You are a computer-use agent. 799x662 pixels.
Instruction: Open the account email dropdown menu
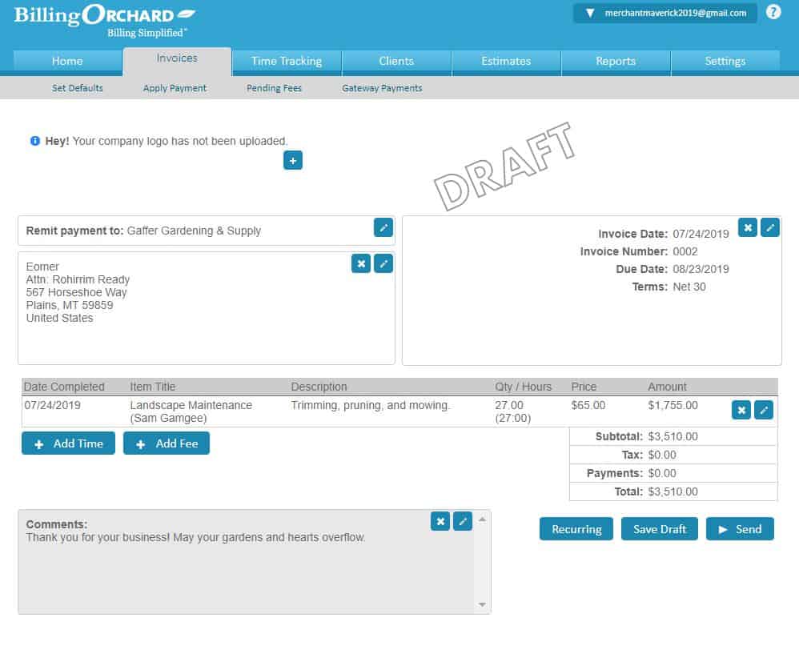664,14
